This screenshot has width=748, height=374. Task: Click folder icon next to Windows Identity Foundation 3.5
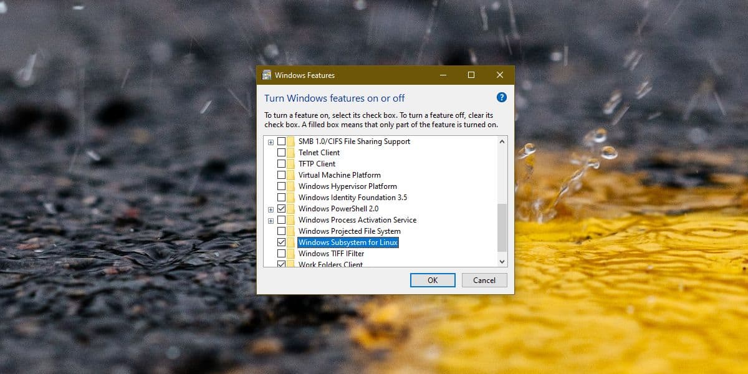(291, 198)
